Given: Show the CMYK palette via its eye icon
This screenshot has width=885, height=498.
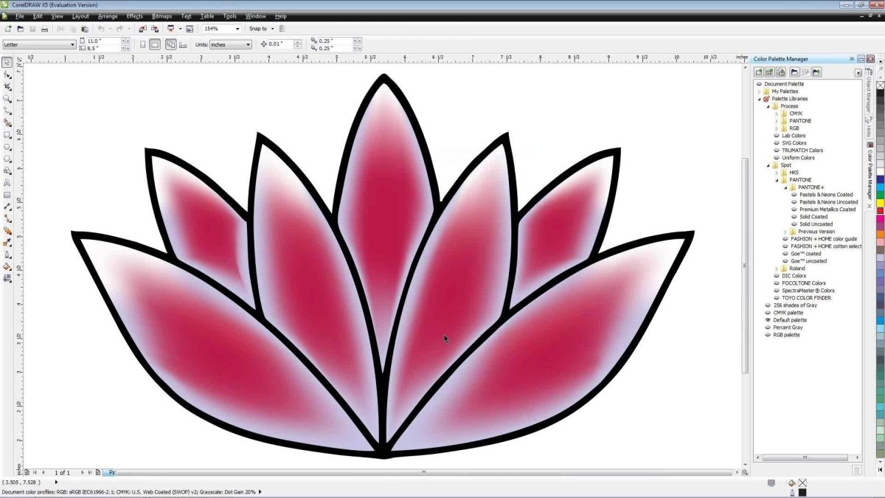Looking at the screenshot, I should tap(768, 313).
